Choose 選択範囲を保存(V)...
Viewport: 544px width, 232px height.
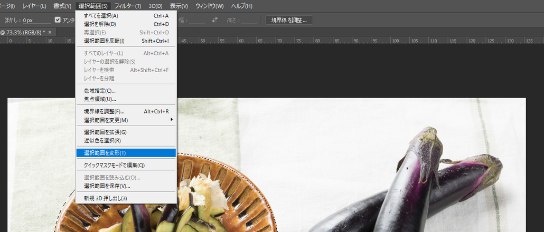click(x=126, y=186)
